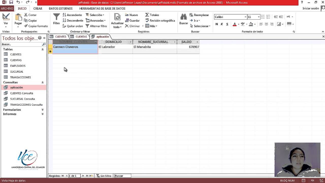Click the numbered list icon
The width and height of the screenshot is (325, 183).
[269, 17]
